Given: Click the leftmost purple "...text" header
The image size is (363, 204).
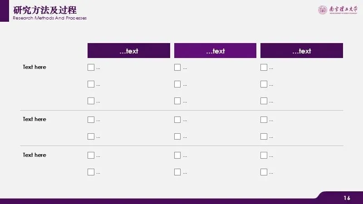Looking at the screenshot, I should tap(129, 51).
